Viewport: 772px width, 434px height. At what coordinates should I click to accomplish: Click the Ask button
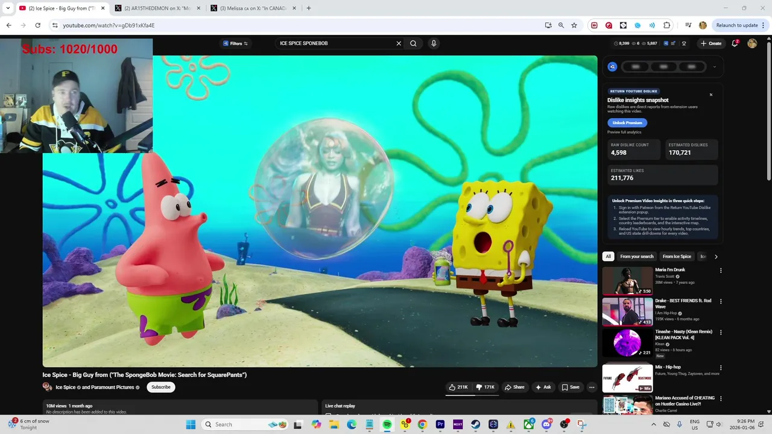pos(543,387)
